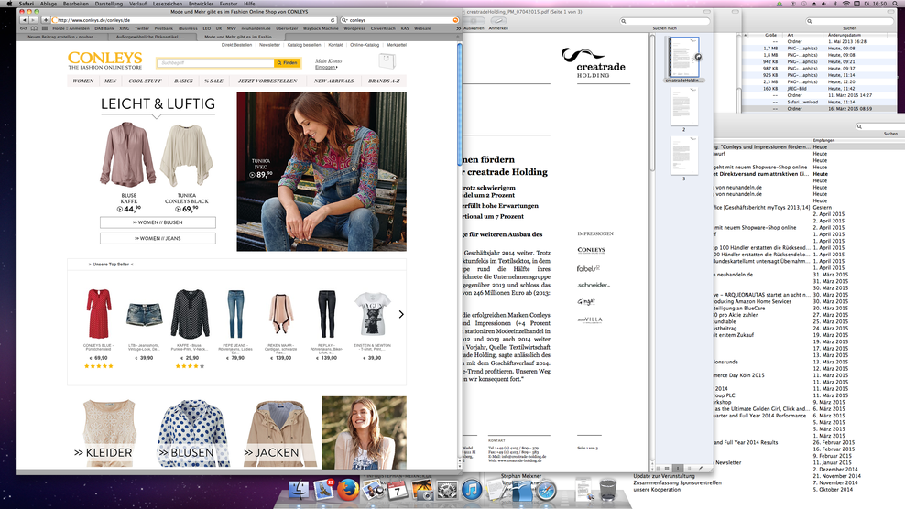905x509 pixels.
Task: Open the Newsletter link at page top
Action: (x=269, y=45)
